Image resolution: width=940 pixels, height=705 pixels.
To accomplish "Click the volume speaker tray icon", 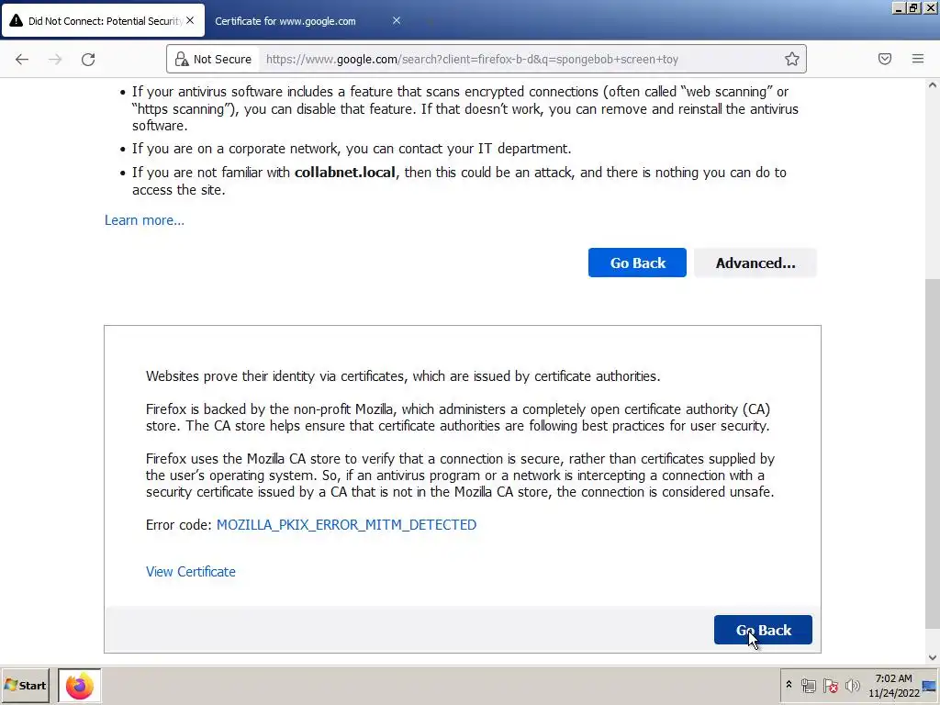I will tap(852, 685).
